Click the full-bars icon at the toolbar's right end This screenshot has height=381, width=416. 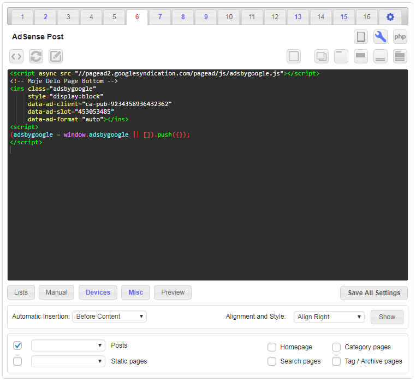click(400, 56)
